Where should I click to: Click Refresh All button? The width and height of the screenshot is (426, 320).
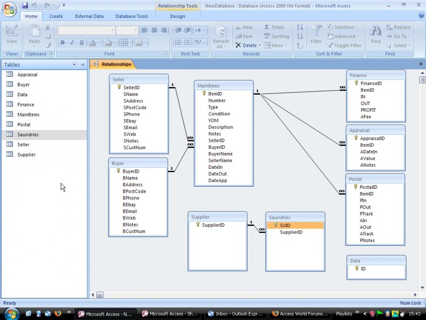click(221, 37)
